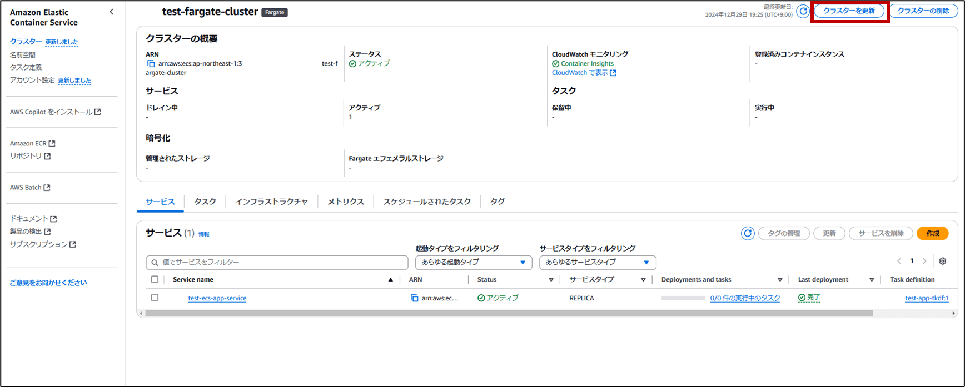Check the test-ecs-app-service row checkbox
Screen dimensions: 965x387
point(155,298)
